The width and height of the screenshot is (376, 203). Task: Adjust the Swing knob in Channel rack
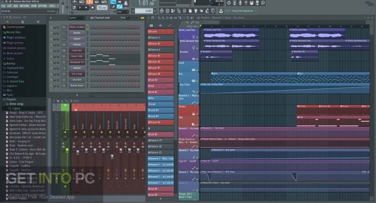click(x=128, y=18)
